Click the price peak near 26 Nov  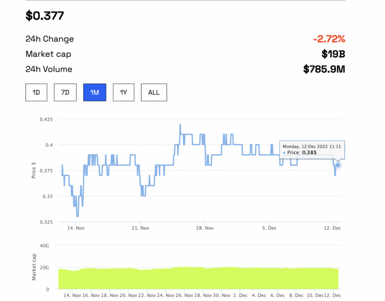180,125
